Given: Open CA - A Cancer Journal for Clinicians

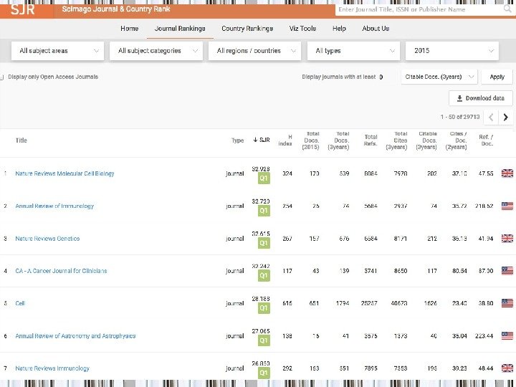Looking at the screenshot, I should [x=61, y=271].
